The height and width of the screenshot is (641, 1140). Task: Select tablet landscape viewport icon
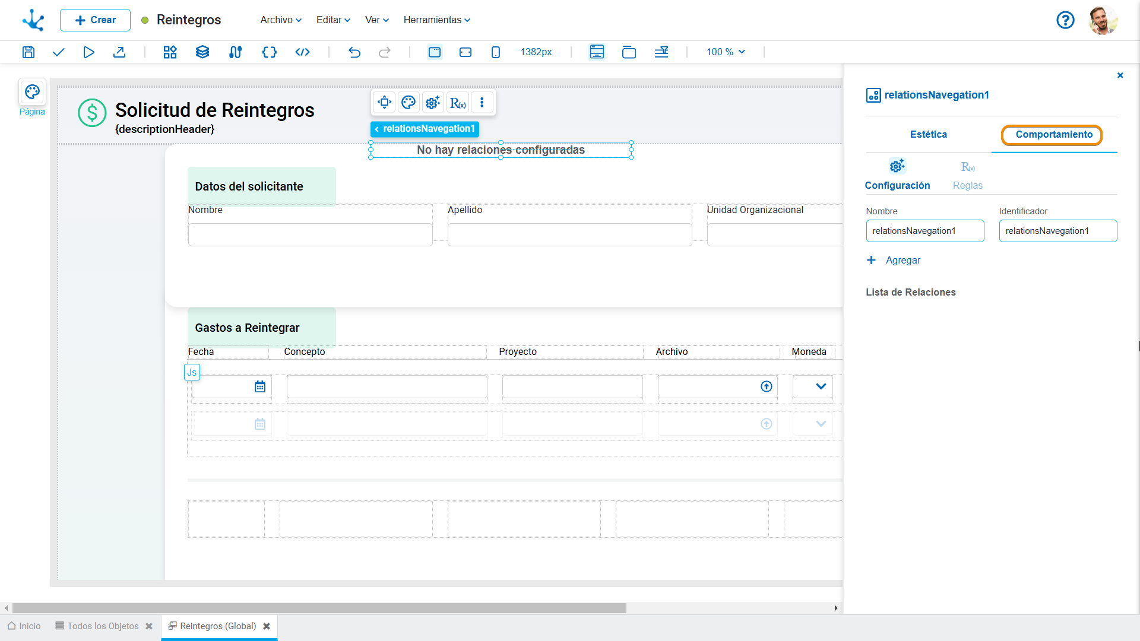(x=465, y=52)
